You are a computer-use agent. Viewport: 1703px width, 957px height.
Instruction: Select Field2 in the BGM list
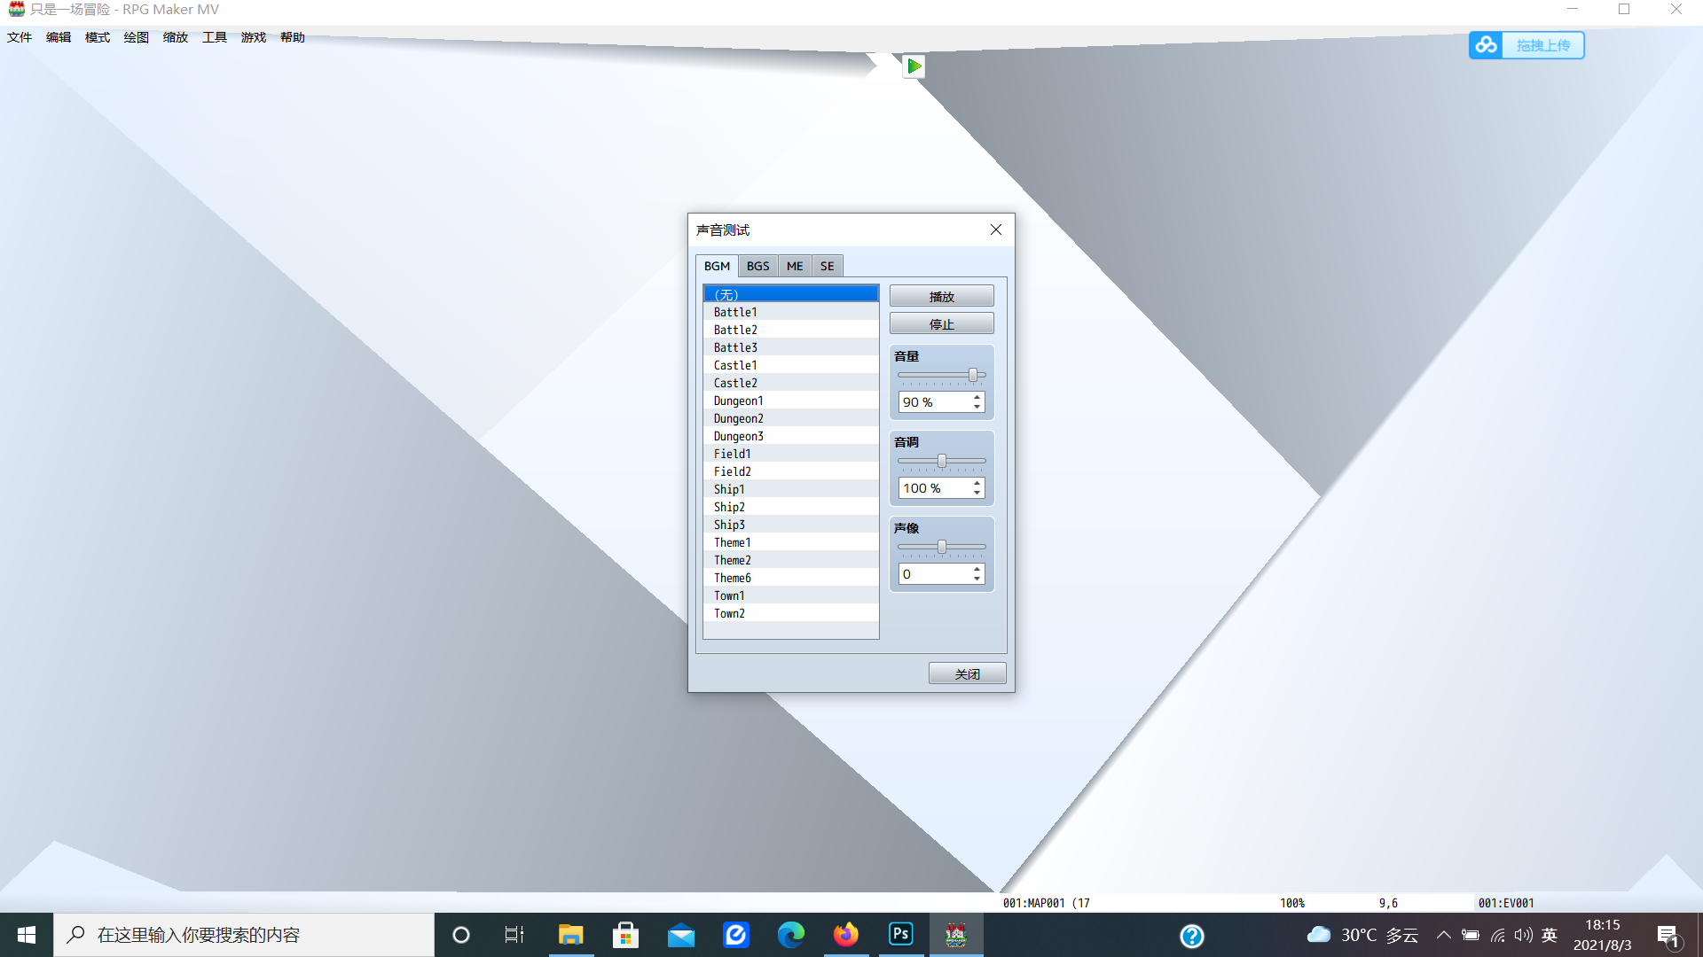point(790,471)
